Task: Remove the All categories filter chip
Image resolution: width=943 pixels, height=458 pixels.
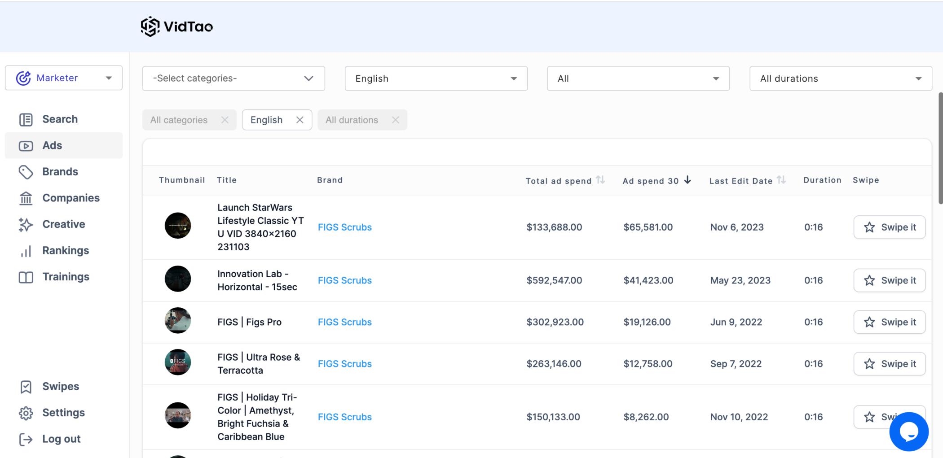Action: click(x=225, y=120)
